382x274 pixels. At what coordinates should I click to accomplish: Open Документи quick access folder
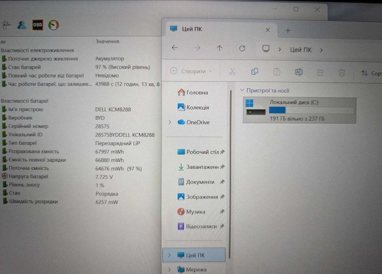[x=196, y=182]
